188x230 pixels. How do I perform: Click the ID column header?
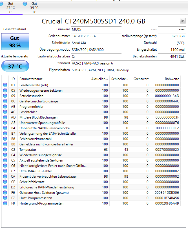(x=13, y=79)
